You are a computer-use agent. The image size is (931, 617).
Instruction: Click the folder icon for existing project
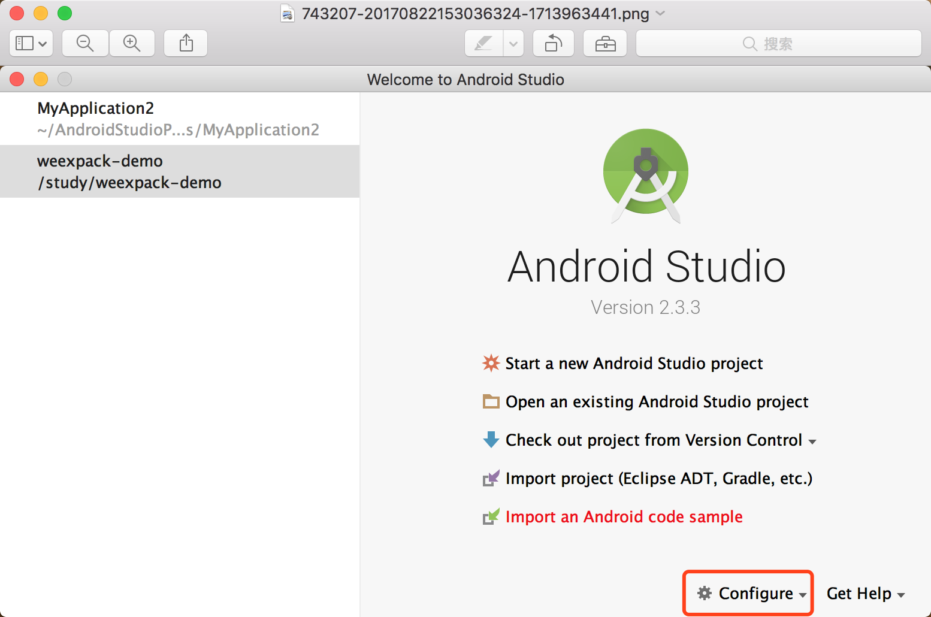[491, 401]
